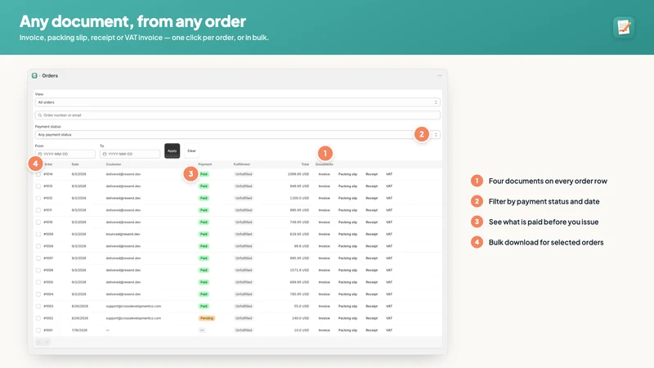The image size is (654, 368).
Task: Click the Unfulfilled badge on order #1001
Action: [x=244, y=330]
